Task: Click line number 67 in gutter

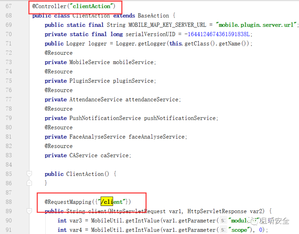Action: pos(9,6)
